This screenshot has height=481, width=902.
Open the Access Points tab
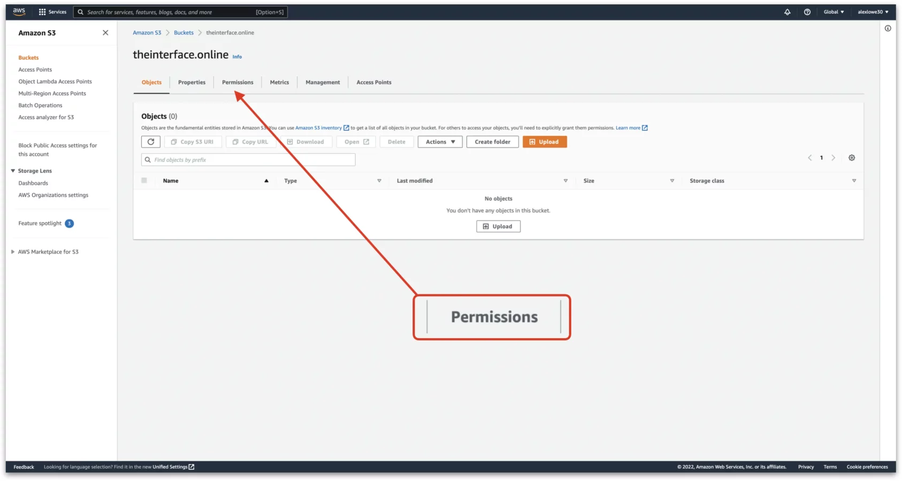(x=374, y=82)
